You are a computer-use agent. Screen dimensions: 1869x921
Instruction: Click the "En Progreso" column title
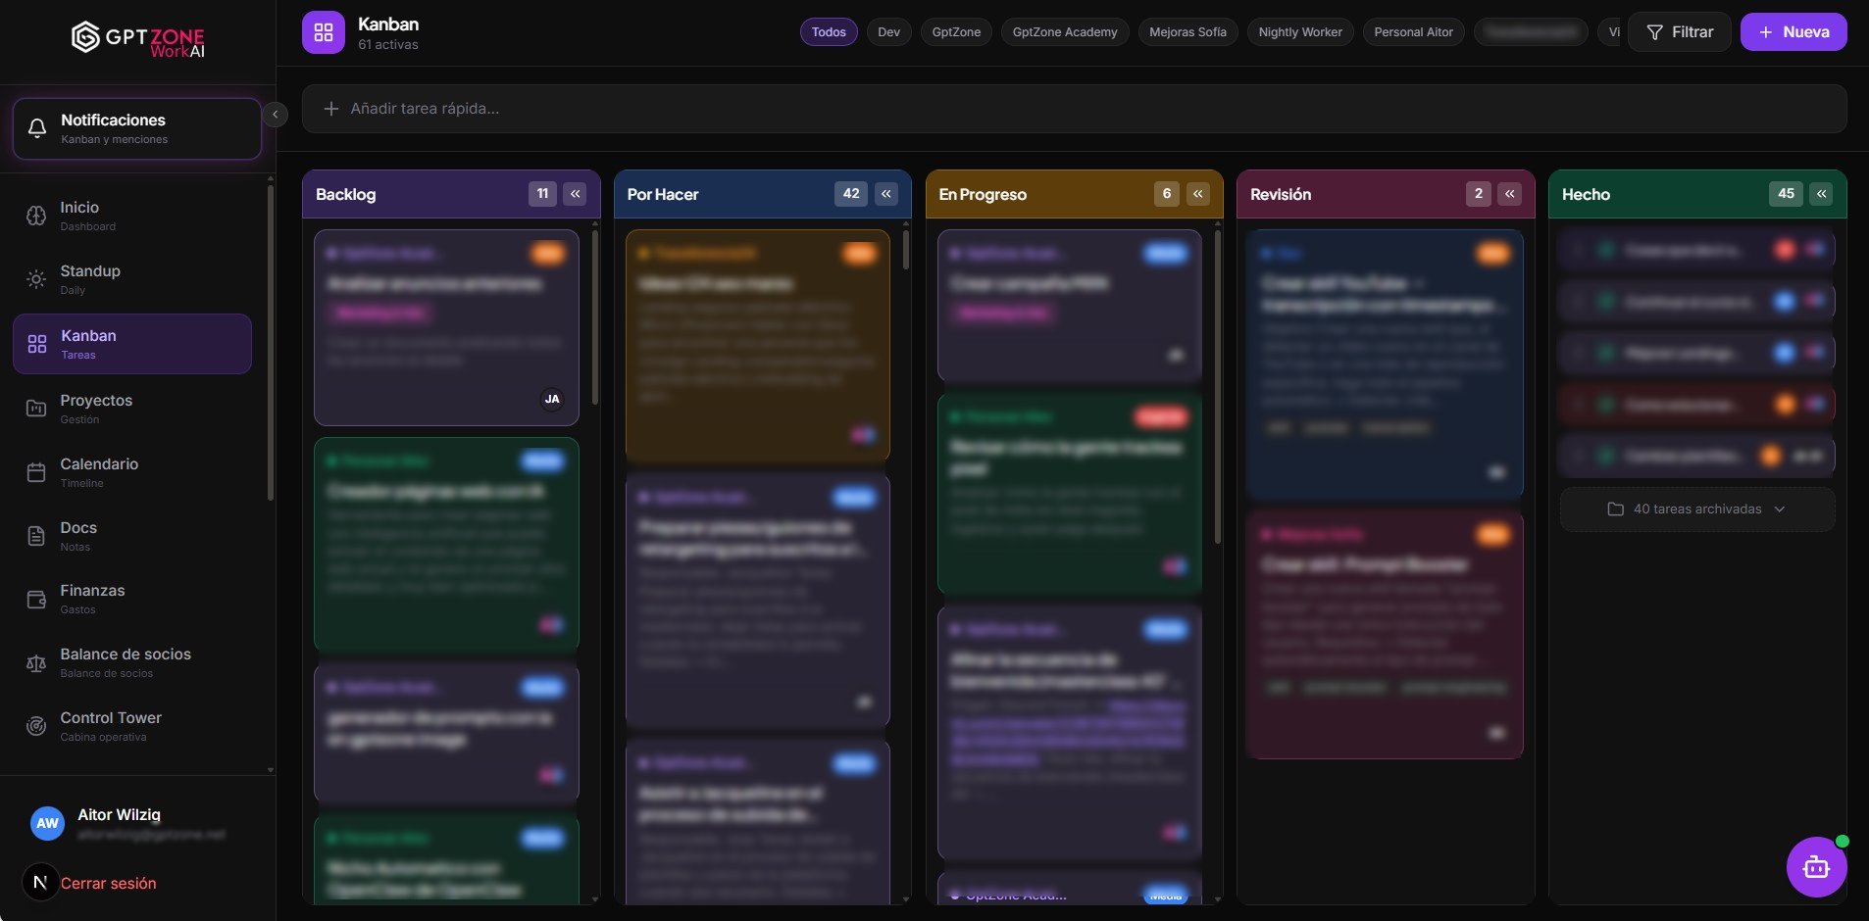(983, 194)
